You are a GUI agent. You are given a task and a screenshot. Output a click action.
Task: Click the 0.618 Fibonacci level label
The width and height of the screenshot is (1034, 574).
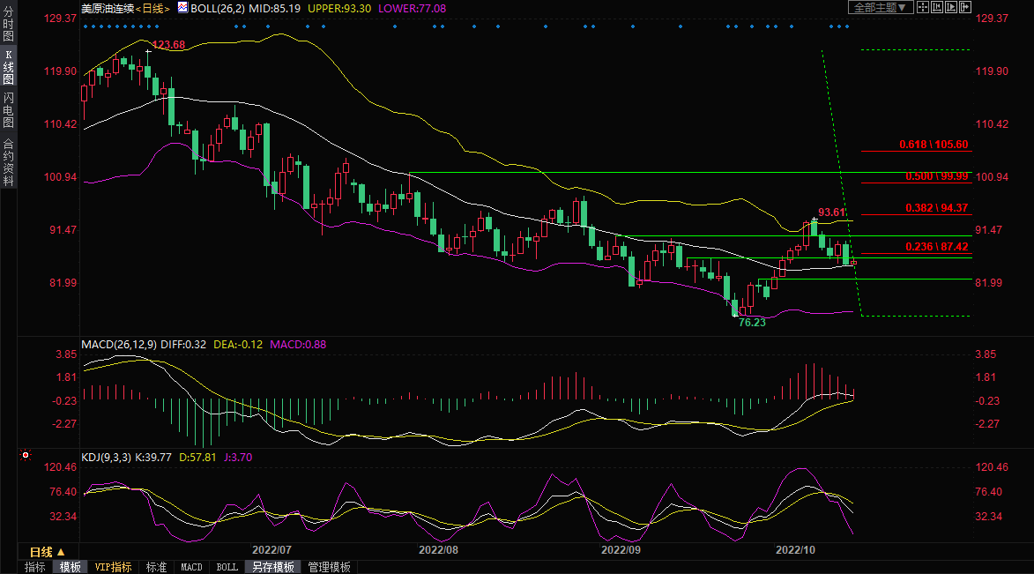(x=934, y=144)
